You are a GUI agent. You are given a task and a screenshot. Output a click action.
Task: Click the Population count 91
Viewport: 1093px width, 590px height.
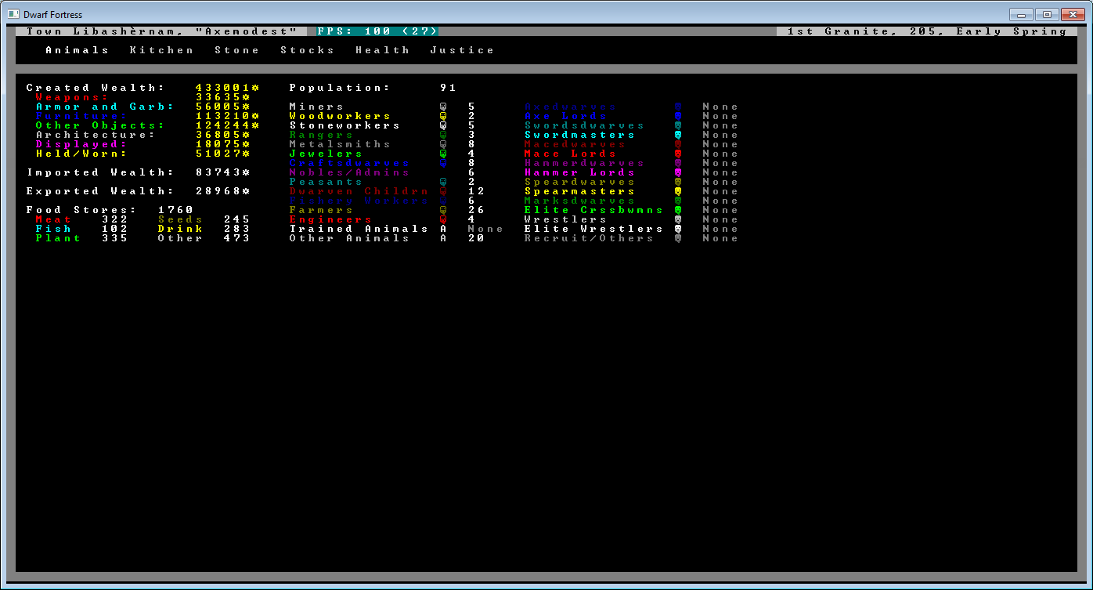[x=449, y=88]
